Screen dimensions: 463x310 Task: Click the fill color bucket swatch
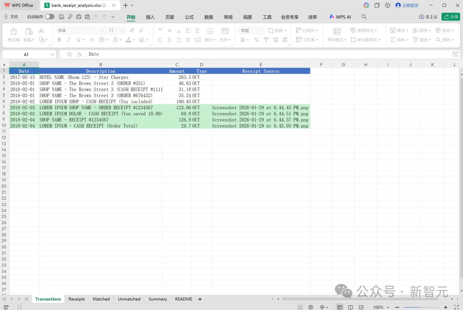pyautogui.click(x=115, y=39)
